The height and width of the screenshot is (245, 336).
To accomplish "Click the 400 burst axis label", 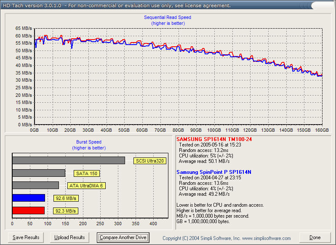I will [153, 224].
